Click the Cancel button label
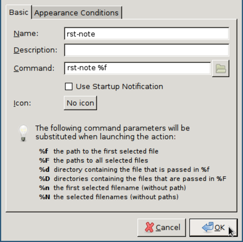This screenshot has height=242, width=243. (x=168, y=228)
